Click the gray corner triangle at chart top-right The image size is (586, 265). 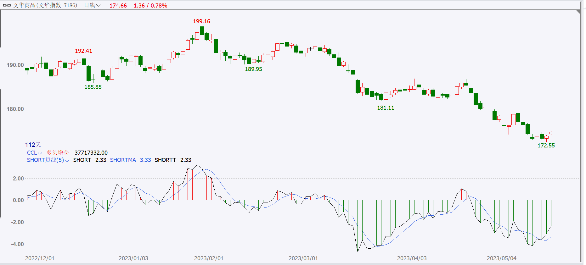578,12
